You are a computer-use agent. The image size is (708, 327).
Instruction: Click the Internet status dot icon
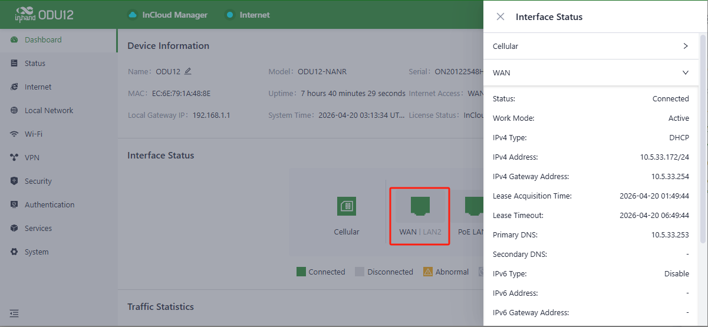(x=230, y=15)
